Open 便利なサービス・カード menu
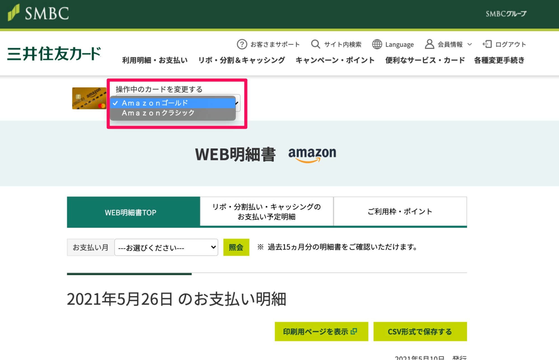Screen dimensions: 559x360 425,60
